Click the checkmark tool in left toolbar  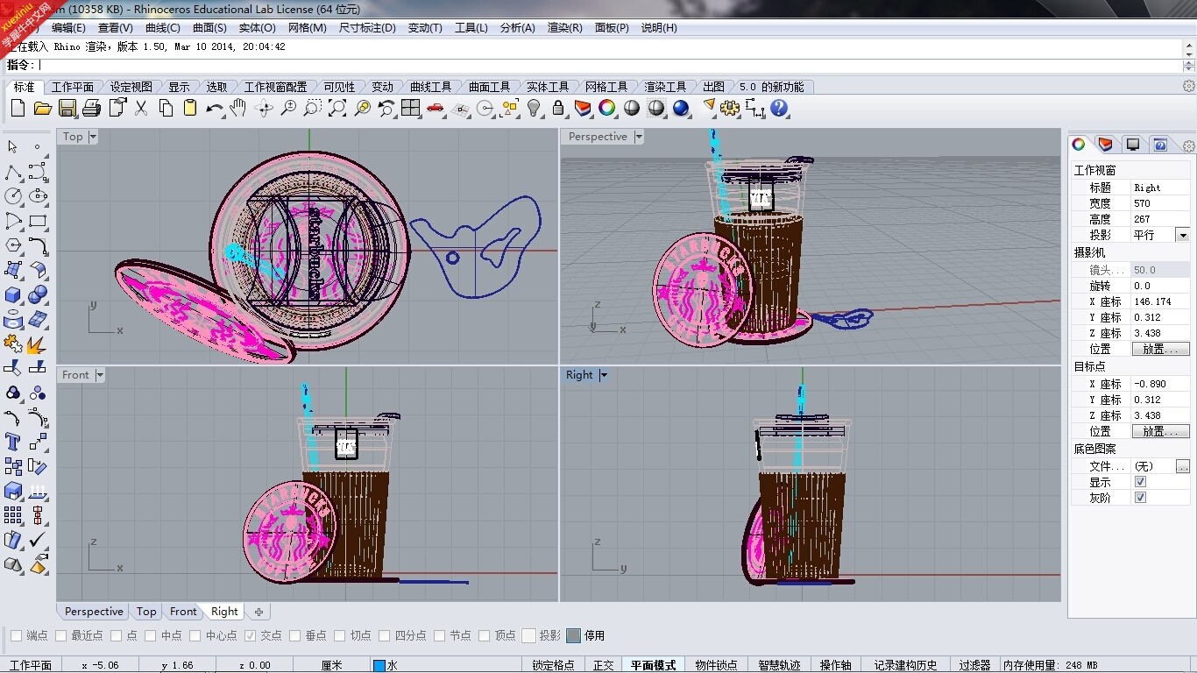click(38, 540)
